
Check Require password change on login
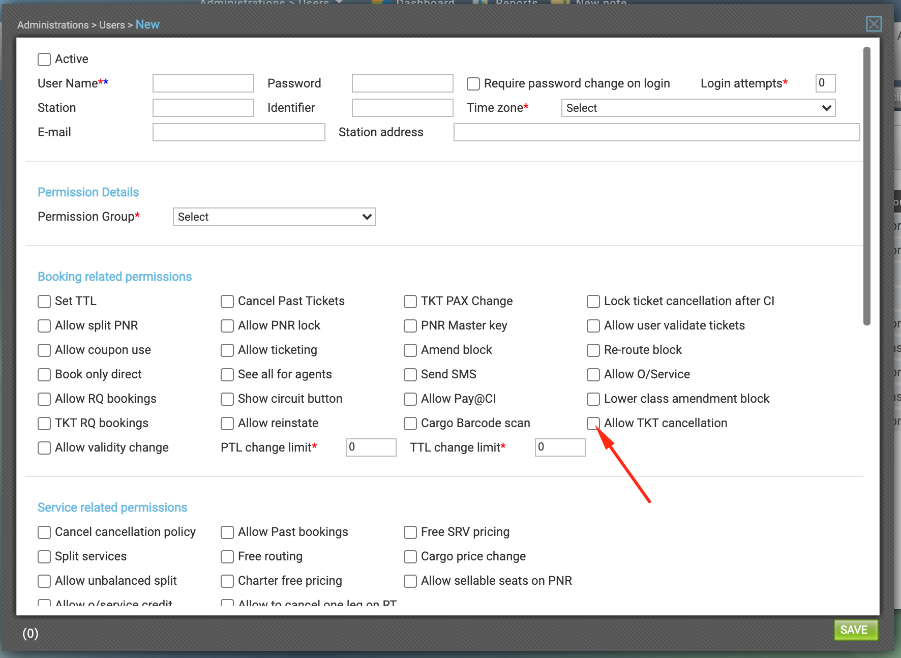[473, 84]
